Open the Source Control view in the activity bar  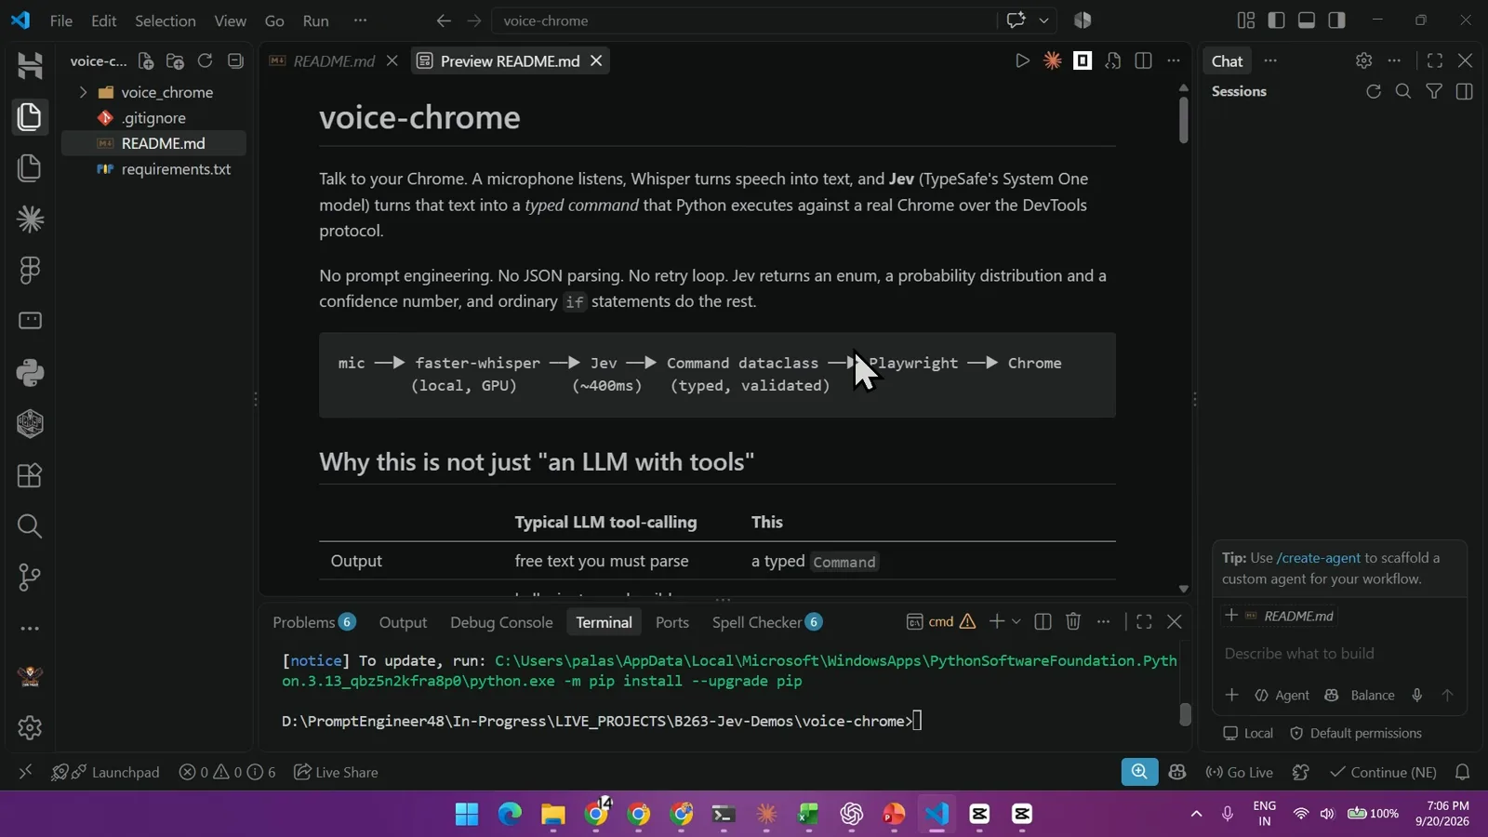(x=30, y=578)
